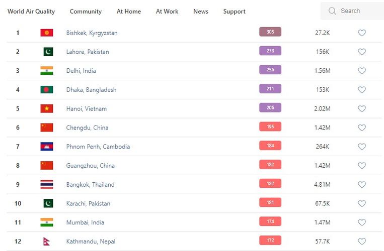
Task: Toggle the heart icon for Lahore, Pakistan
Action: tap(361, 52)
